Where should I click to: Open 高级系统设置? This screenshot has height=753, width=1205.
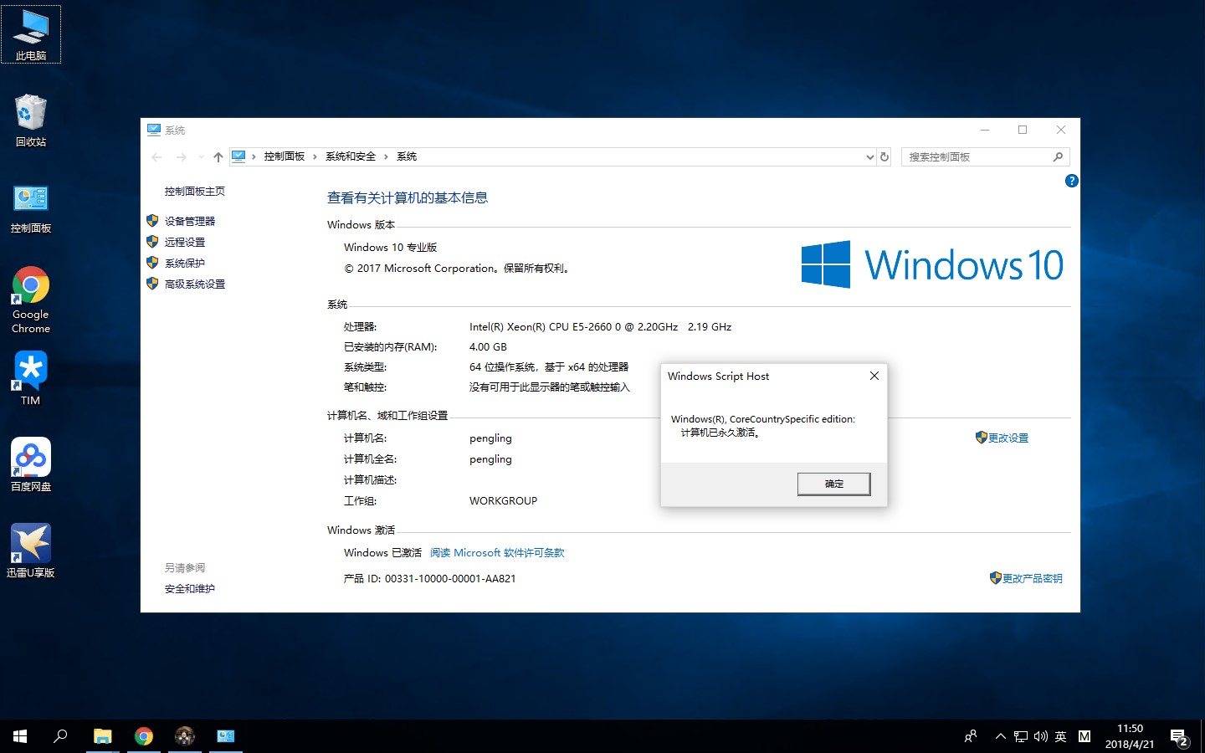pyautogui.click(x=194, y=284)
